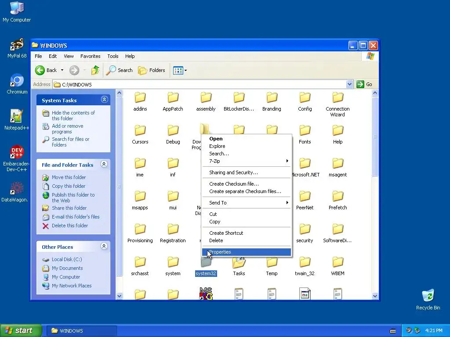
Task: Select the Config folder
Action: click(305, 102)
